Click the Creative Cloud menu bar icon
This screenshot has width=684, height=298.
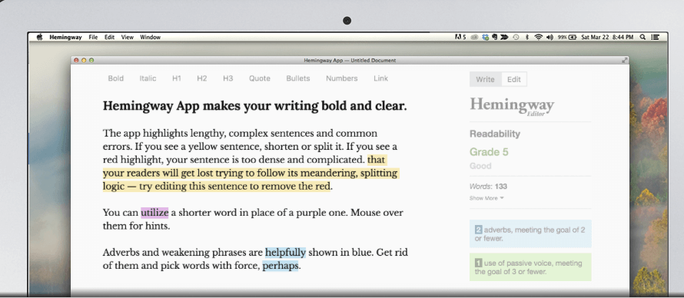[474, 38]
